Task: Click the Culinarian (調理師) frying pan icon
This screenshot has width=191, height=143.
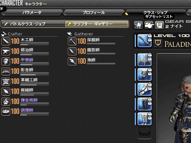Action: 6,112
